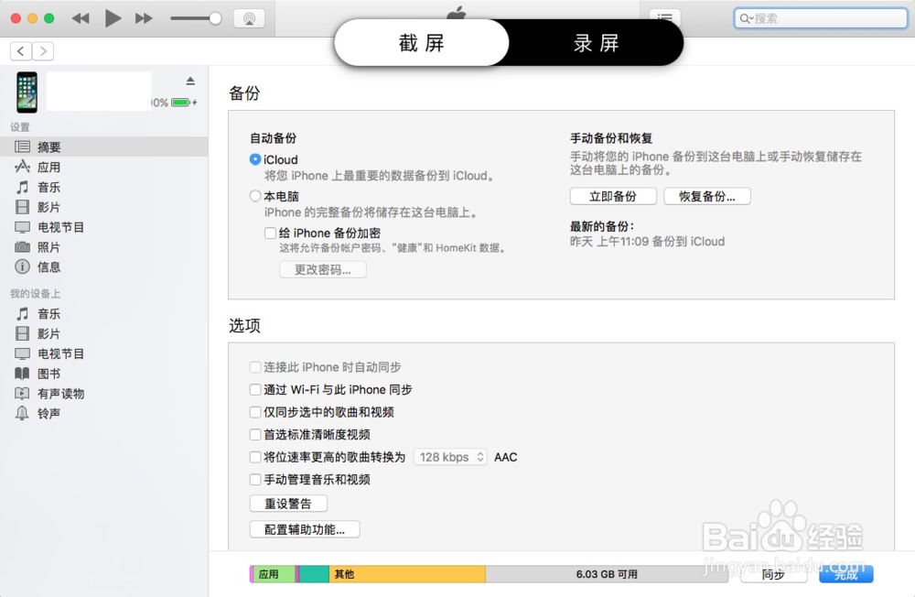Go forward with the right arrow
The width and height of the screenshot is (915, 597).
43,51
